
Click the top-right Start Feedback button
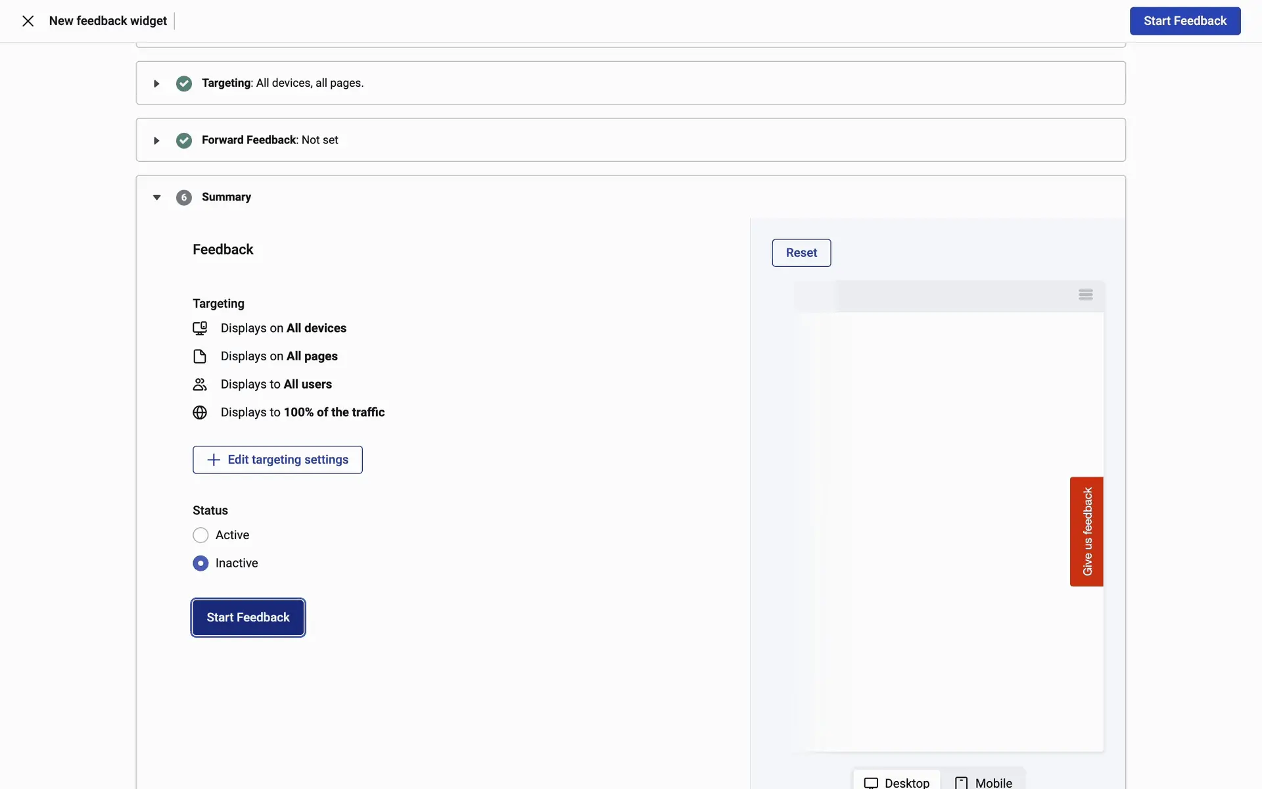pyautogui.click(x=1184, y=21)
